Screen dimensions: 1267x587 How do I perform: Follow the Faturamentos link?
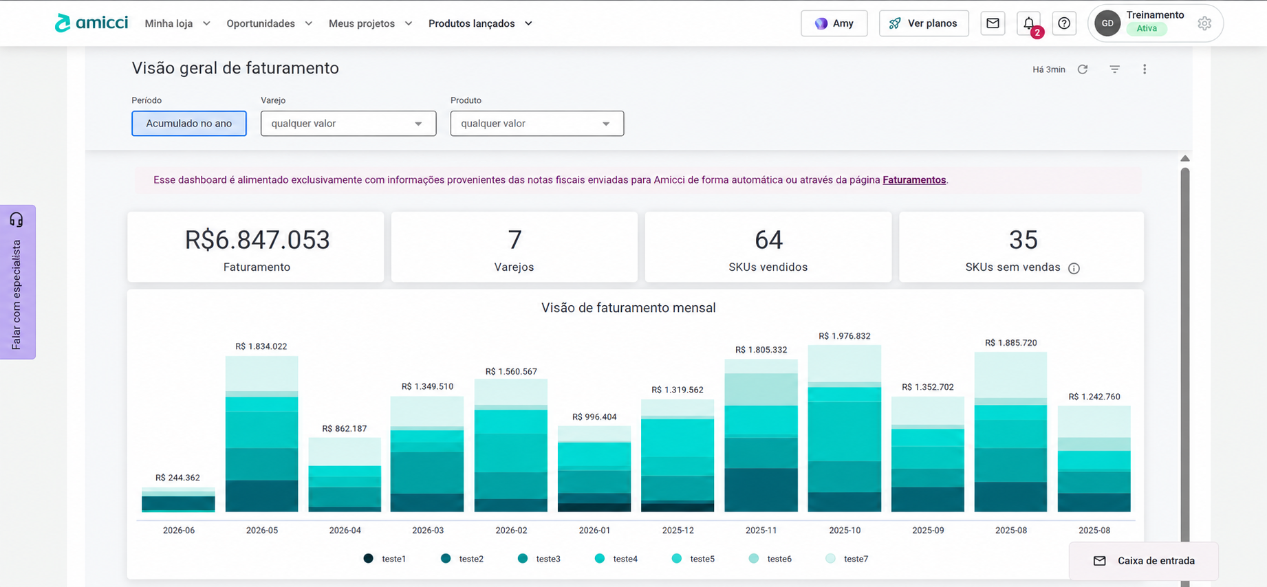[x=914, y=180]
